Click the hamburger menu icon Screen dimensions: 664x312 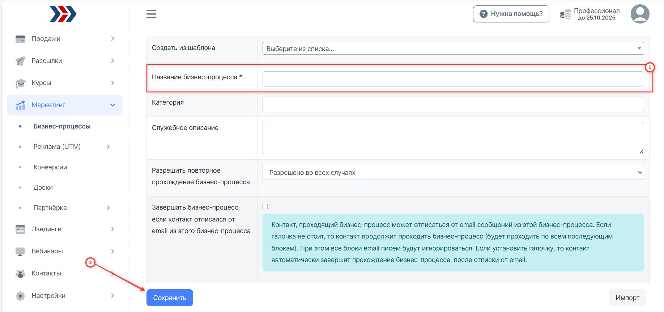pyautogui.click(x=151, y=14)
